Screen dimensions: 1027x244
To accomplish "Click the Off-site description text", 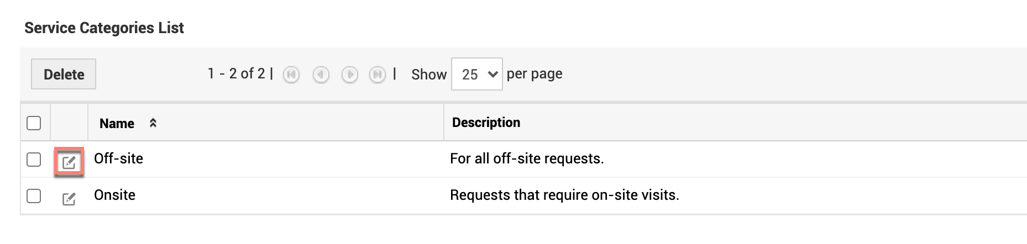I will coord(527,159).
